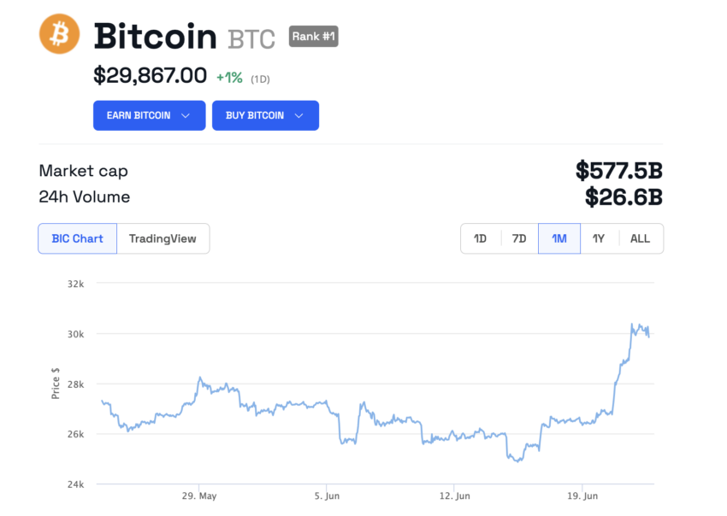Select the 1M time range
The height and width of the screenshot is (516, 727).
[559, 238]
